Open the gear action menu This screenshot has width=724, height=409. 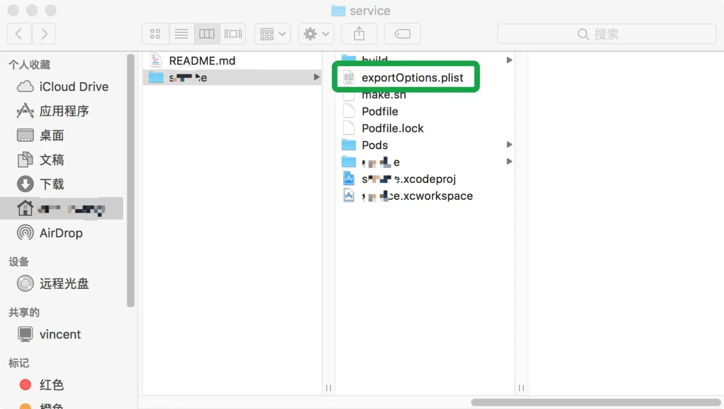316,34
